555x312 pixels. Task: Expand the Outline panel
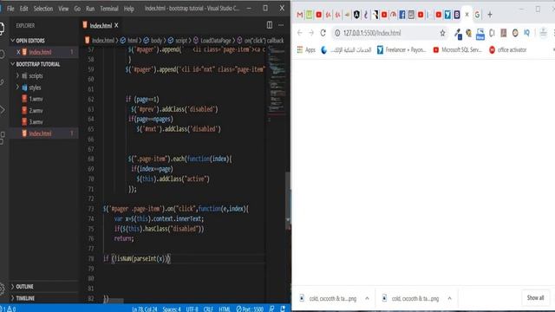44,287
